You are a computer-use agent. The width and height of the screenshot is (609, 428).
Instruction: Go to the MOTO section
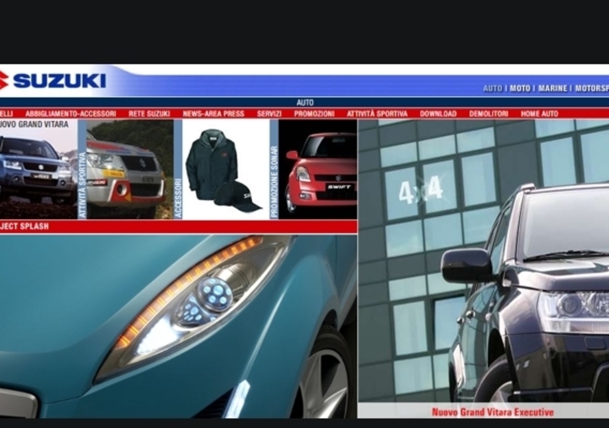[x=519, y=89]
